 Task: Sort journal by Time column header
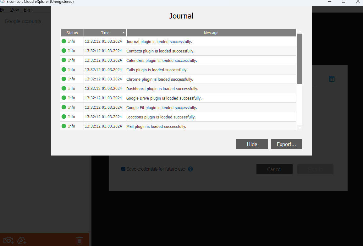click(105, 33)
